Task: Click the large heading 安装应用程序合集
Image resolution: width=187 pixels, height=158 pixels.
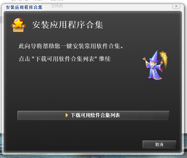Action: (67, 25)
